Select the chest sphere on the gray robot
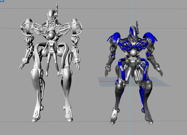The image size is (187, 135). tap(51, 35)
